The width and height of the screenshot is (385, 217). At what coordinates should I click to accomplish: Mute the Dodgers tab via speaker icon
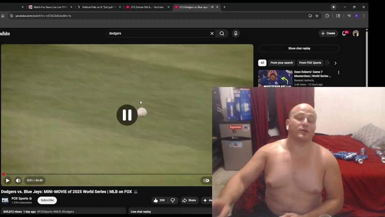tap(212, 7)
